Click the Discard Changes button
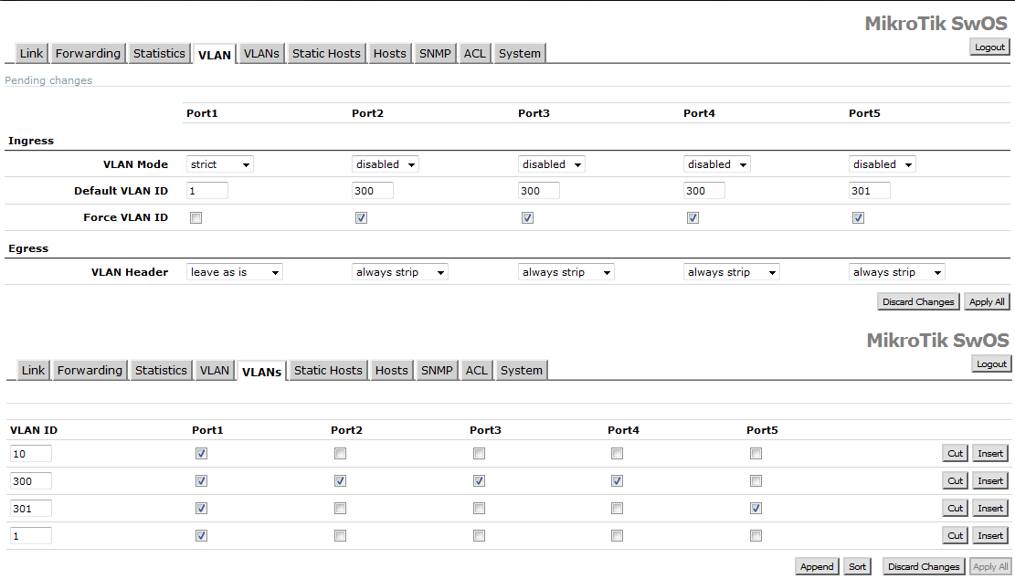The width and height of the screenshot is (1015, 579). tap(917, 301)
